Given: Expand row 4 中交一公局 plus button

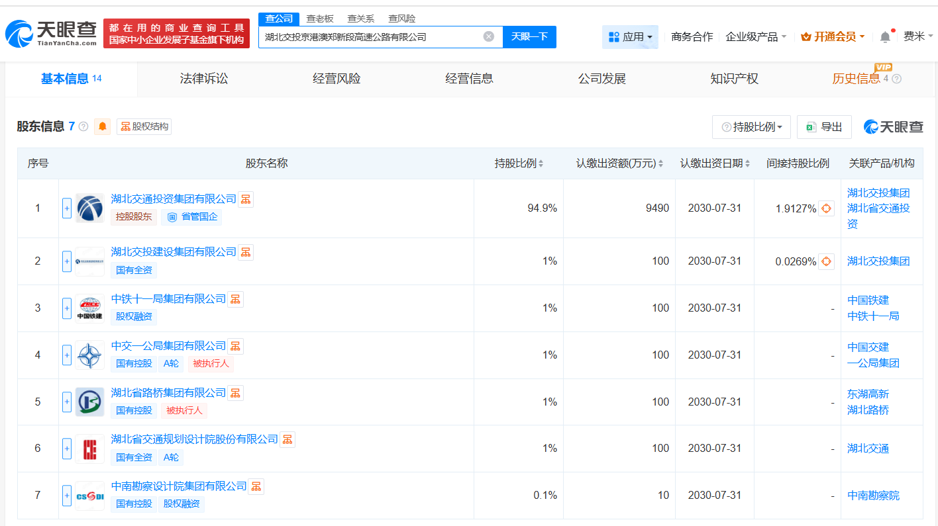Looking at the screenshot, I should [67, 355].
